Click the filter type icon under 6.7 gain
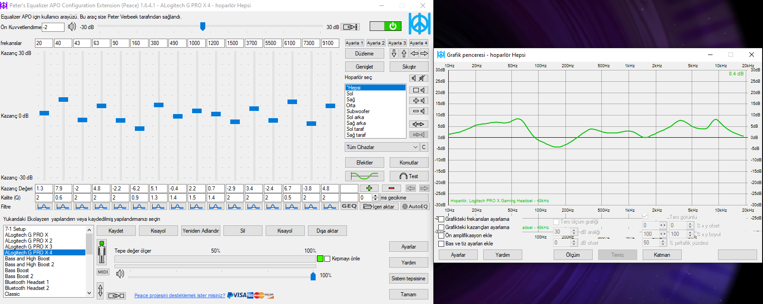This screenshot has width=763, height=304. click(x=292, y=206)
